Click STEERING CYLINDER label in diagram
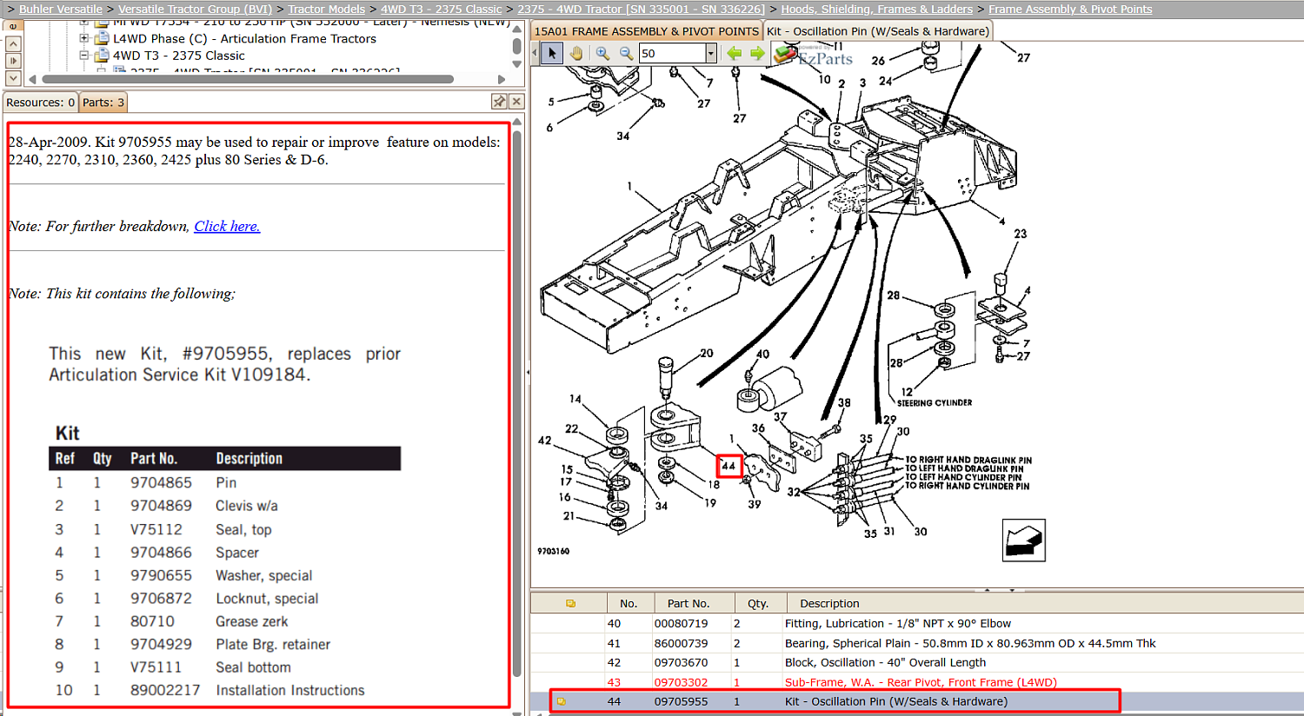This screenshot has height=716, width=1304. 935,403
